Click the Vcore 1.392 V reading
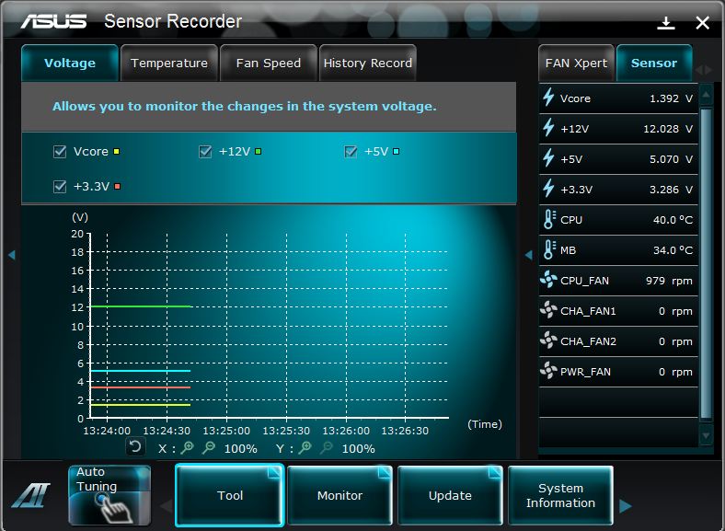 (671, 98)
